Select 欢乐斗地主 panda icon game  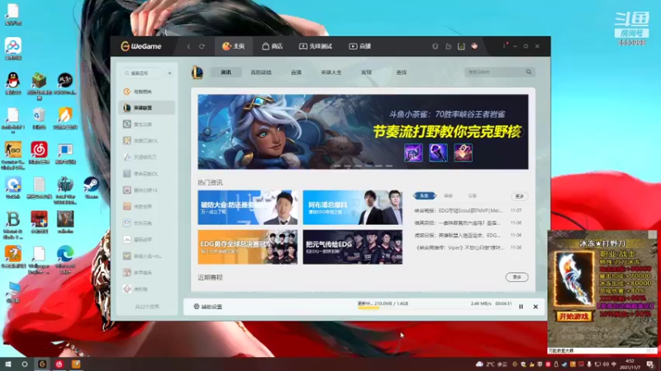tap(147, 223)
